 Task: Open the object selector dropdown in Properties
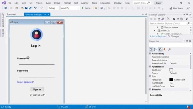pyautogui.click(x=191, y=45)
